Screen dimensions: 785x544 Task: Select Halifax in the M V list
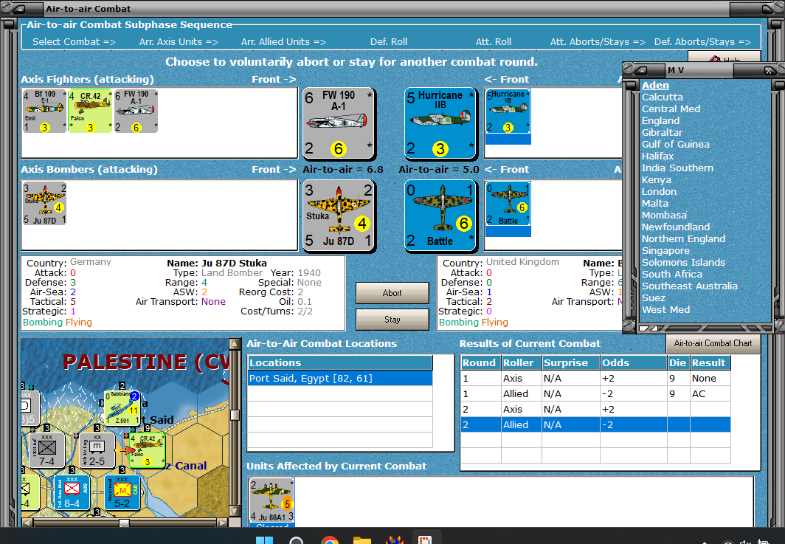tap(657, 156)
